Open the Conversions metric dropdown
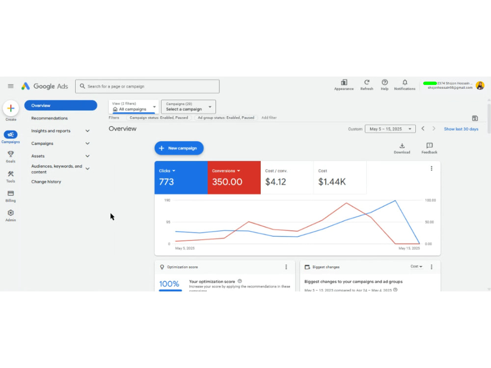 pyautogui.click(x=226, y=171)
